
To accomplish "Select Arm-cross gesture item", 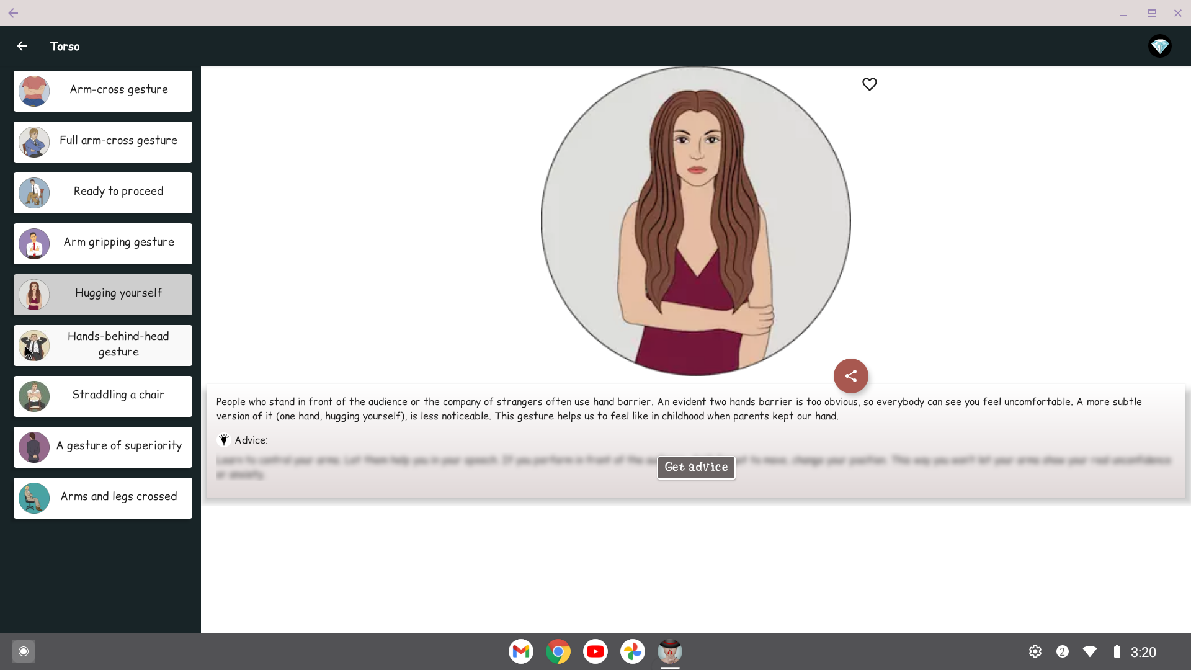I will pos(103,91).
